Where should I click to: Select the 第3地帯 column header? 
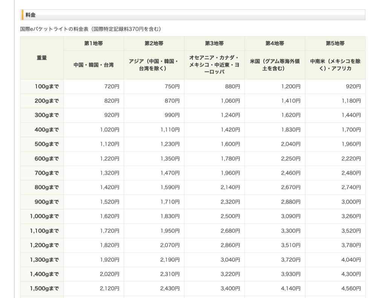pos(214,44)
